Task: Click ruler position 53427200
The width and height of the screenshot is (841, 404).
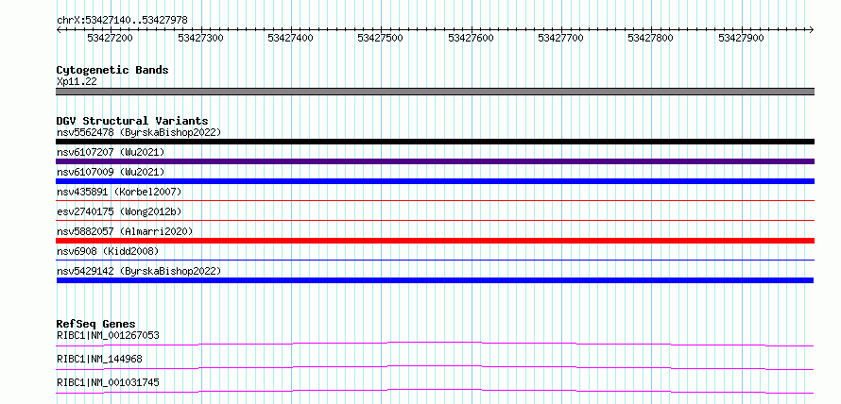Action: tap(110, 38)
